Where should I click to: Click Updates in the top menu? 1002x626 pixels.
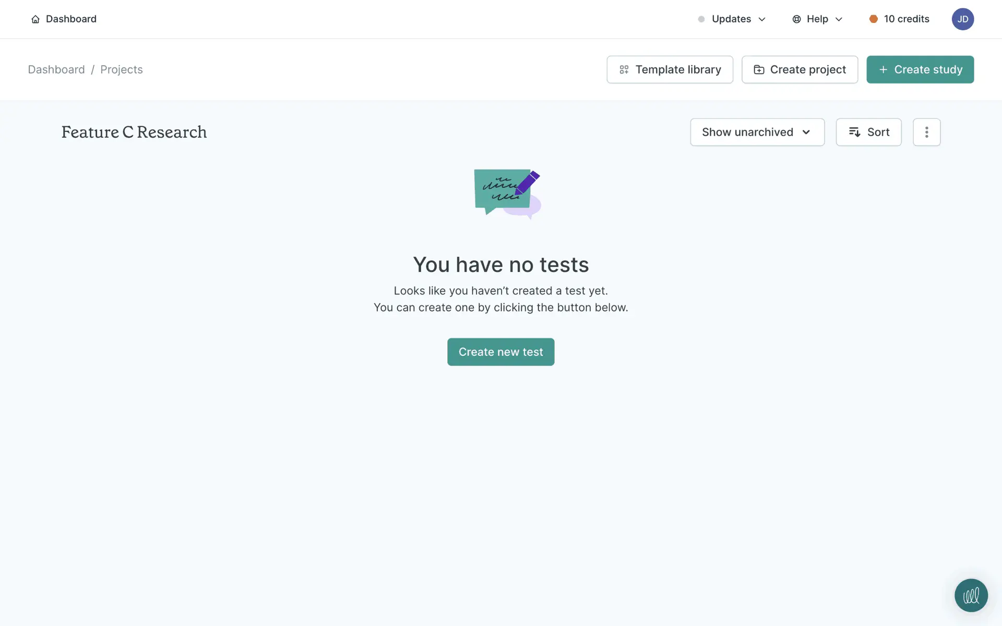[731, 19]
